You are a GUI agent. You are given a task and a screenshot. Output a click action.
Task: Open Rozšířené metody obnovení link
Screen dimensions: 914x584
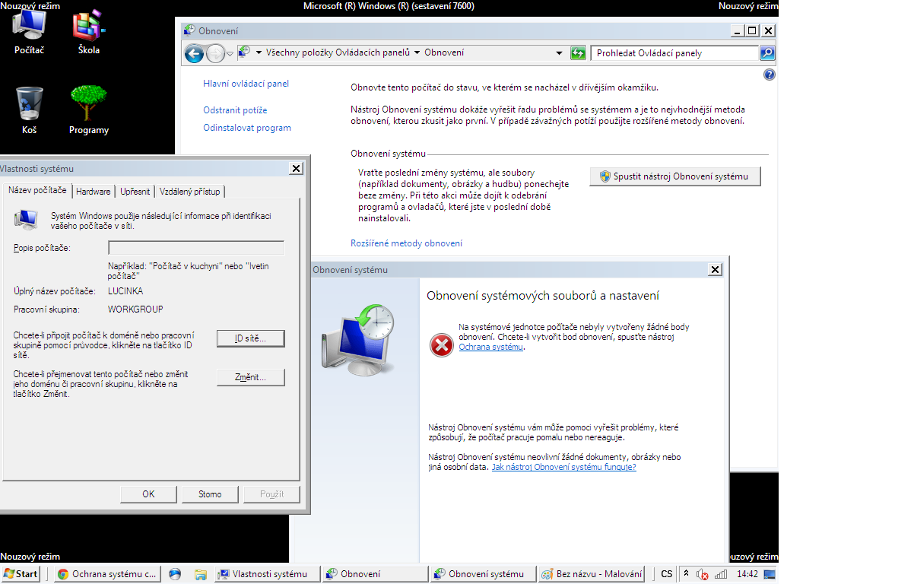406,243
